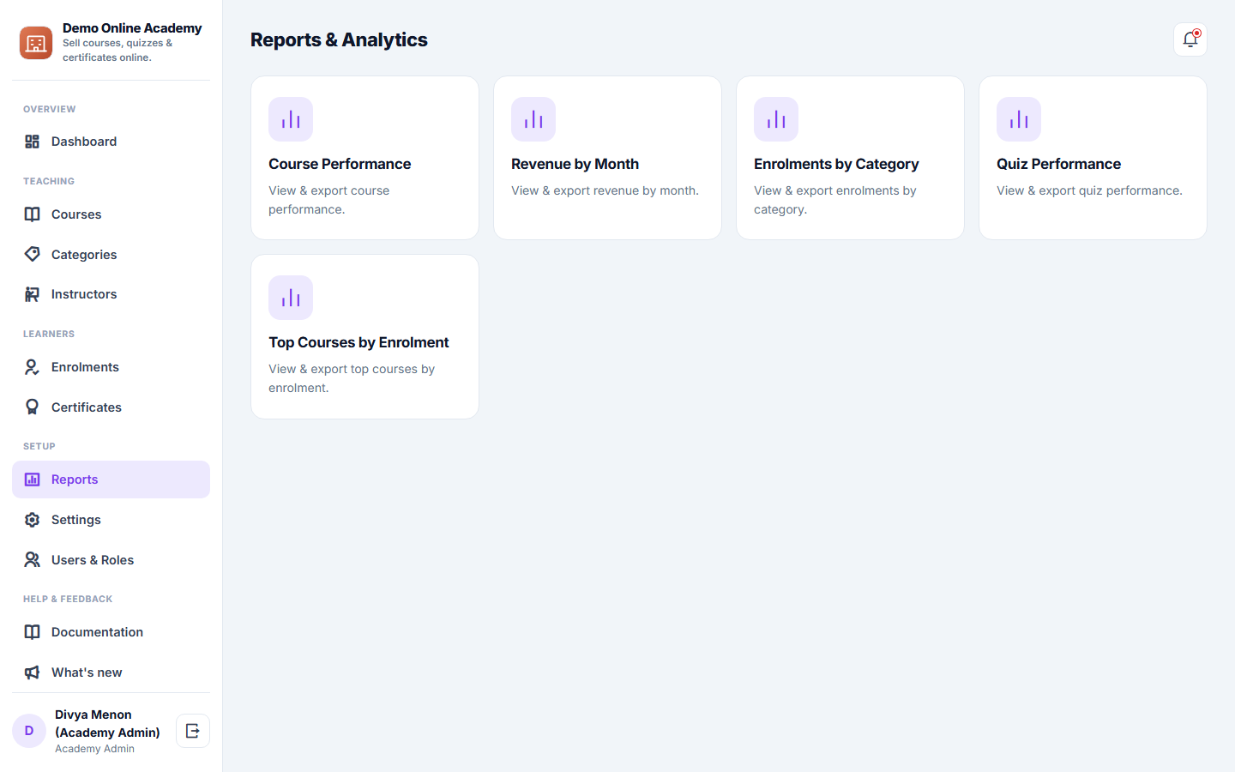Click the Certificates badge icon
This screenshot has width=1235, height=772.
pyautogui.click(x=33, y=407)
